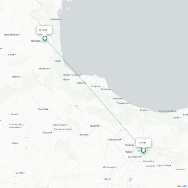
Task: Click the Varamin city label
Action: coord(151,166)
